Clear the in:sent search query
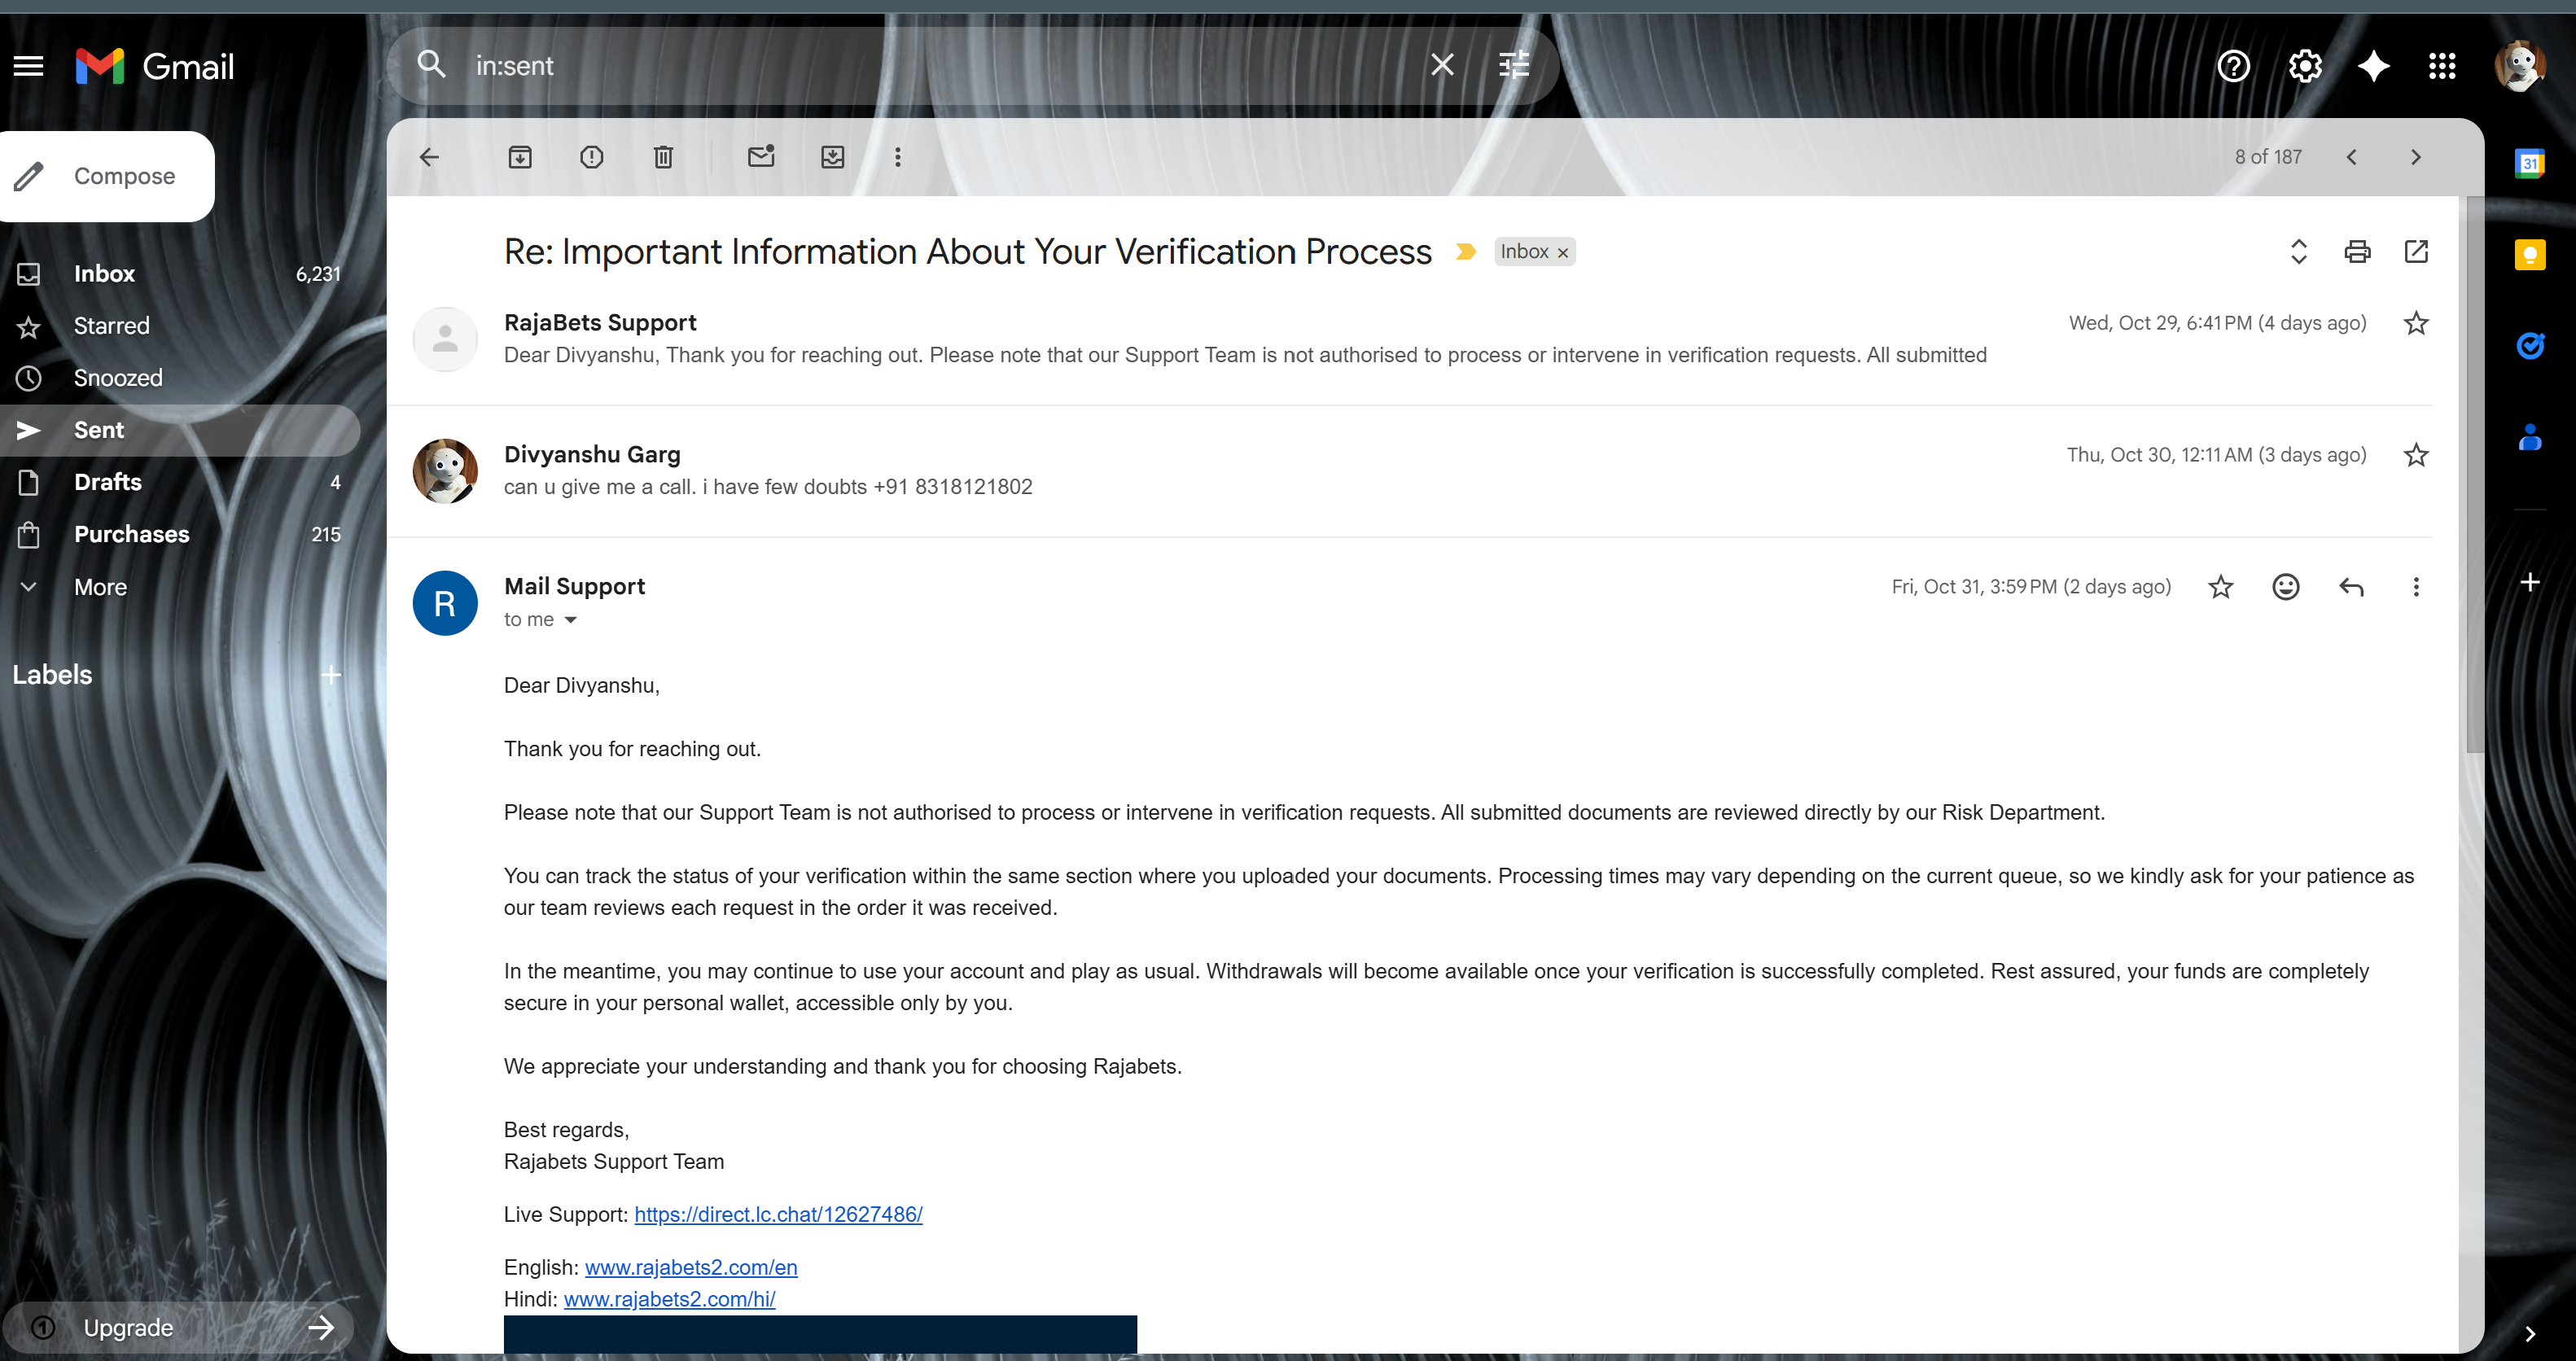Image resolution: width=2576 pixels, height=1361 pixels. pos(1441,65)
